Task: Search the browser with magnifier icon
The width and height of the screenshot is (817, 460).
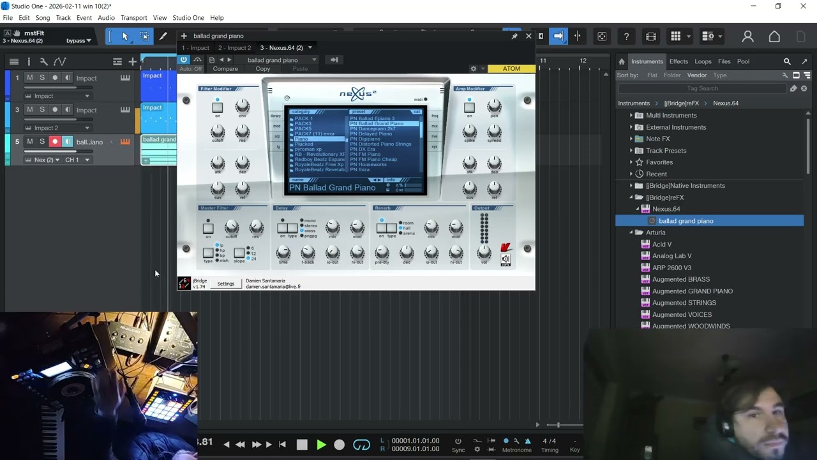Action: click(787, 61)
